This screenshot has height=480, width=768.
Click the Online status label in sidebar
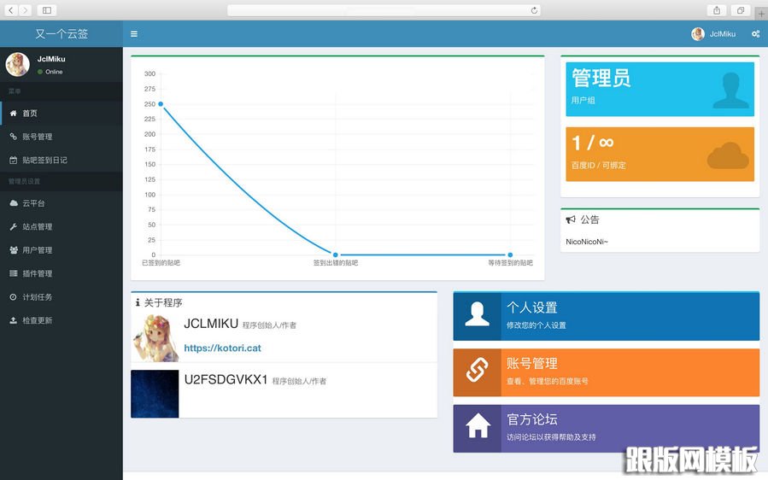pos(54,72)
